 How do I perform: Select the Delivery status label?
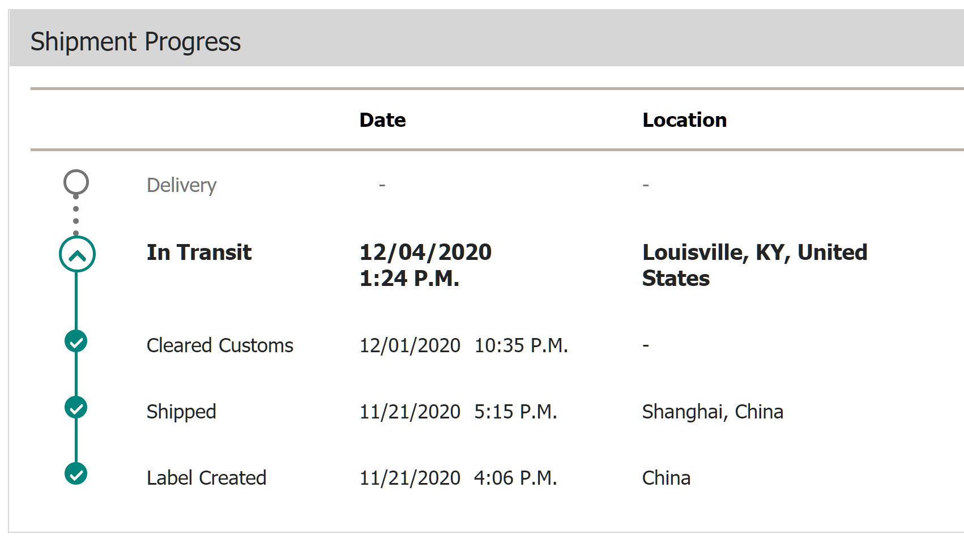click(x=181, y=186)
